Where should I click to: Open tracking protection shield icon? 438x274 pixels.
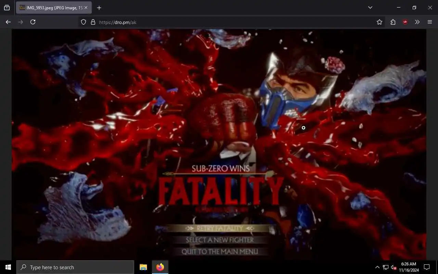[83, 22]
